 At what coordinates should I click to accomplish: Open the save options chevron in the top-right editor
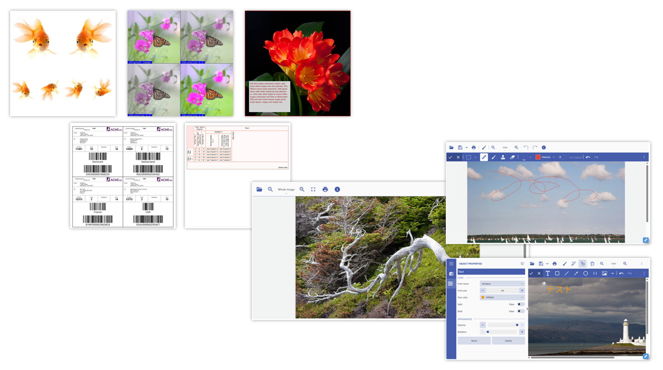click(x=467, y=147)
